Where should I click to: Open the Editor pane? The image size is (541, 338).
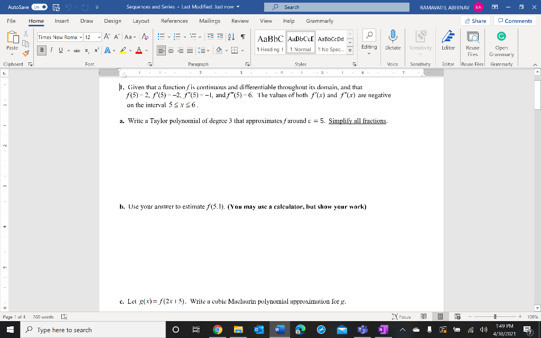coord(448,41)
